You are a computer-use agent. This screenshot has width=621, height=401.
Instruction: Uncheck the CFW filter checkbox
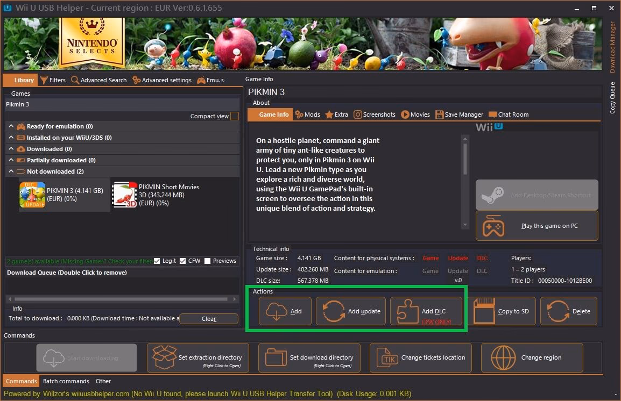click(182, 261)
